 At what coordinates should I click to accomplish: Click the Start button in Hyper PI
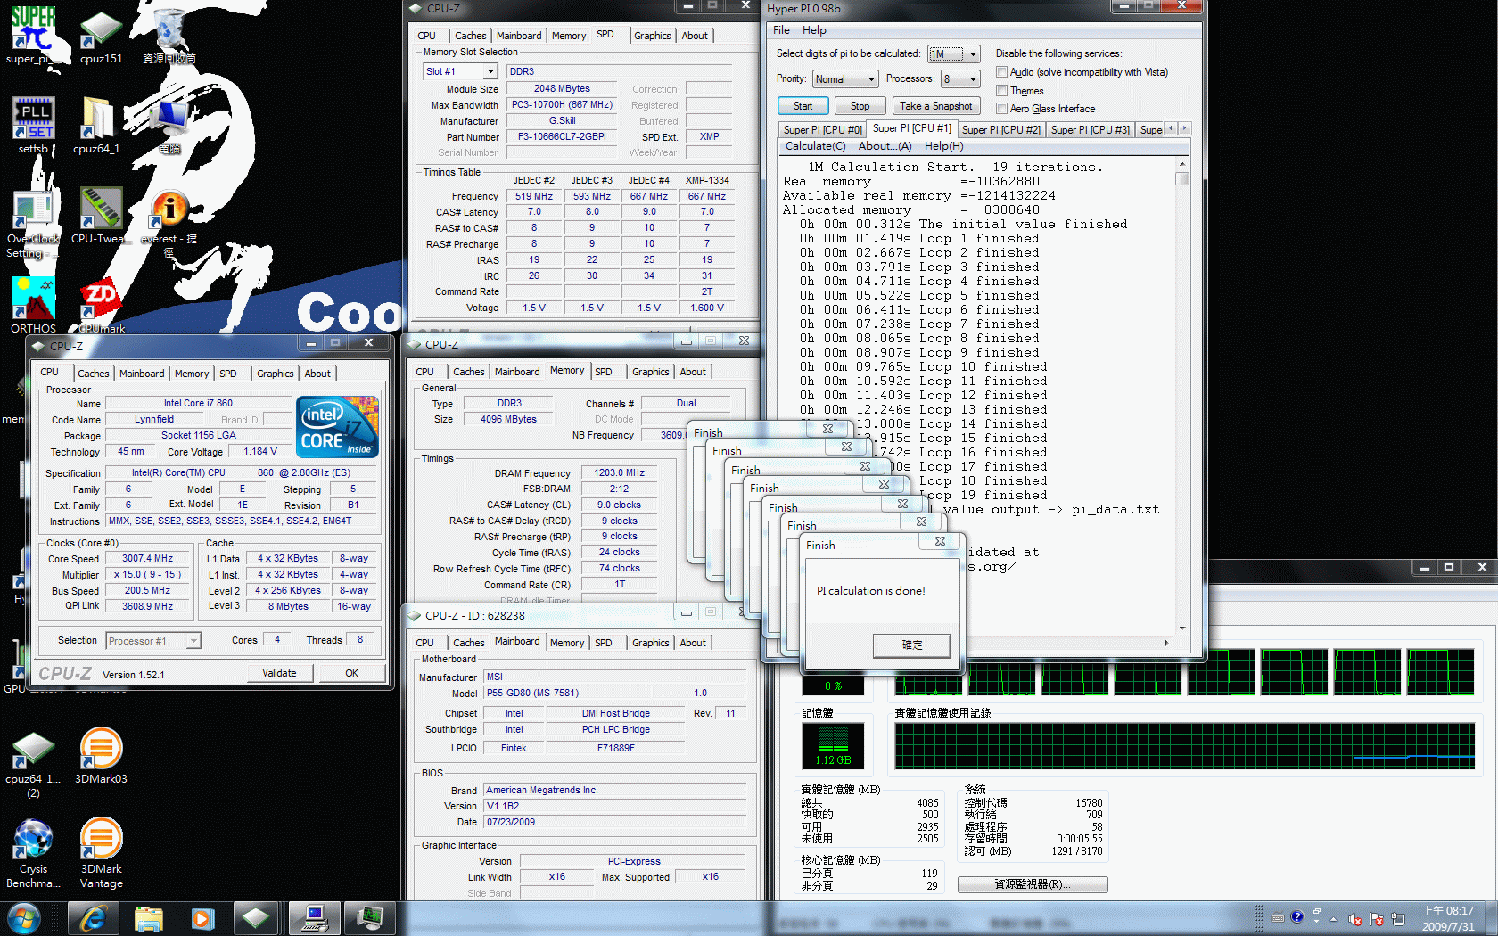pyautogui.click(x=803, y=106)
